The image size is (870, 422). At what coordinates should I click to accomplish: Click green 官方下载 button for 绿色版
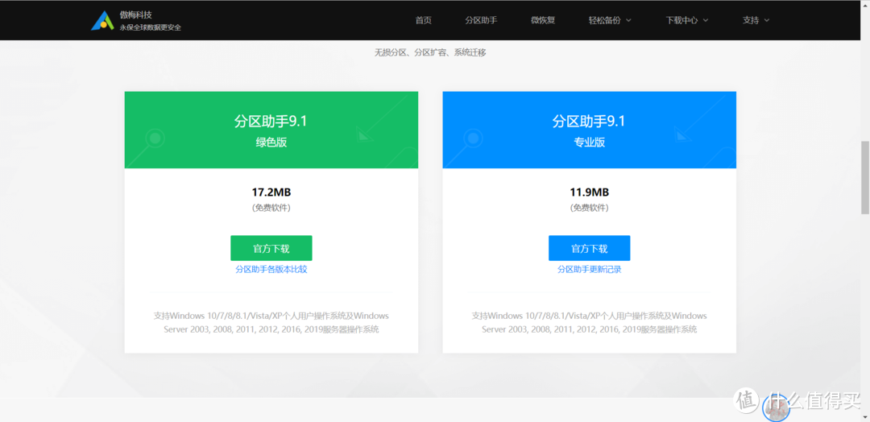(x=271, y=248)
